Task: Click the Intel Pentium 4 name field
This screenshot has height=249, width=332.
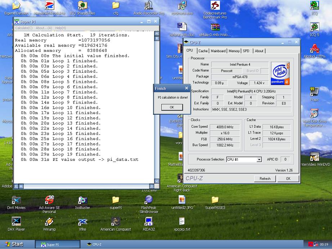Action: coord(240,64)
